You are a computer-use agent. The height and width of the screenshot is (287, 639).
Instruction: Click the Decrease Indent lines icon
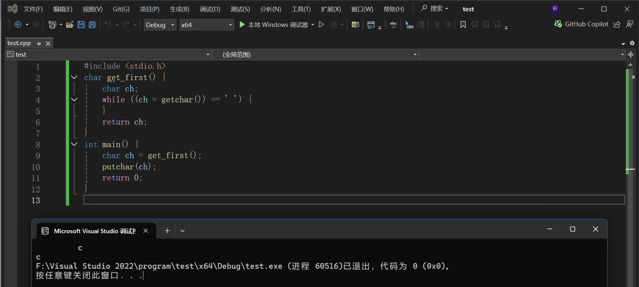click(x=436, y=25)
